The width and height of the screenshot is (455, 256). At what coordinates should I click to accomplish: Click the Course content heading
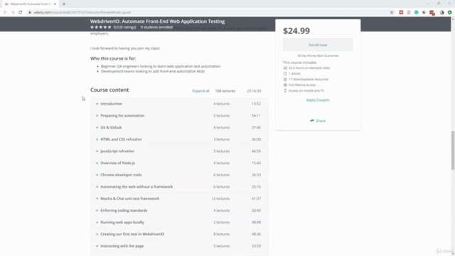coord(109,90)
